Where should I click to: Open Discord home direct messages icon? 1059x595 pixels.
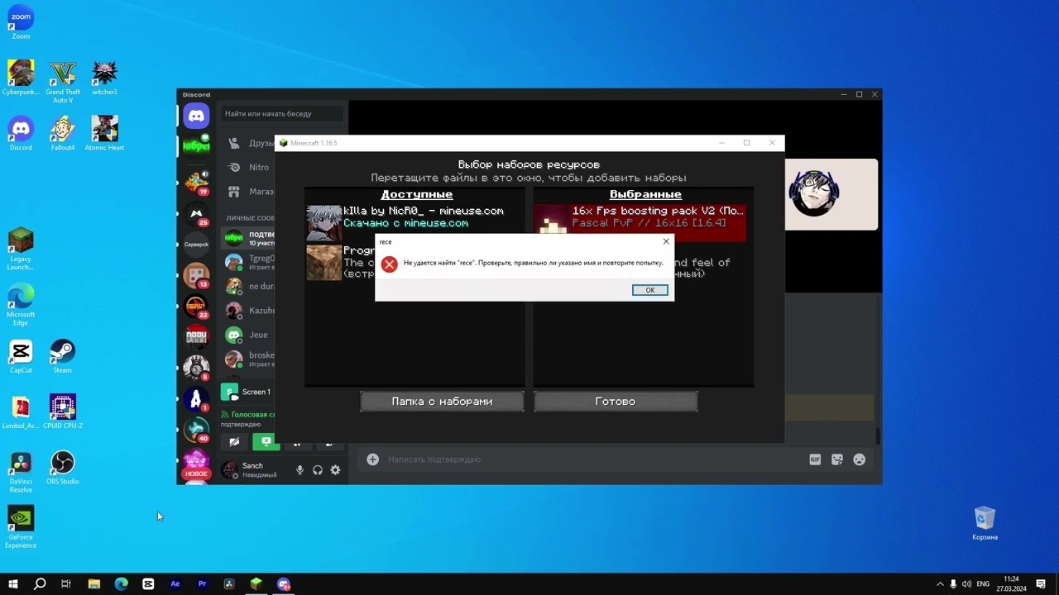tap(196, 116)
